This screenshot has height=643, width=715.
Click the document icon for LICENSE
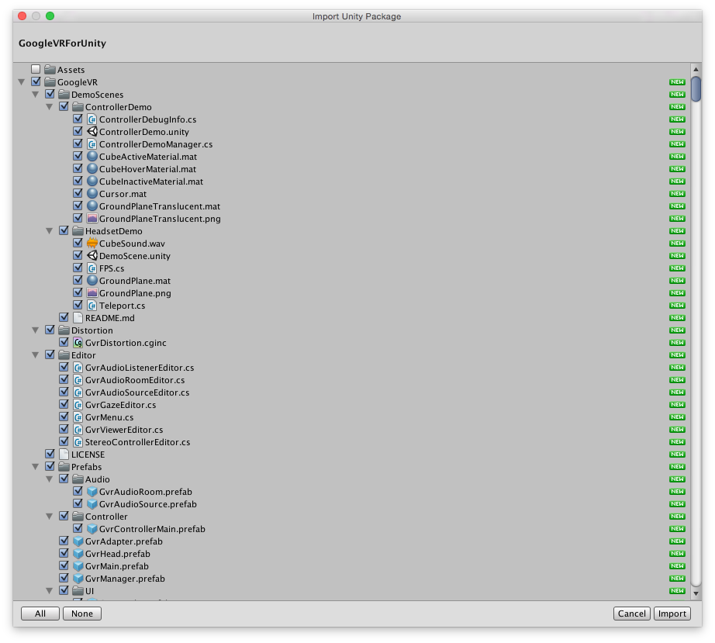click(64, 455)
